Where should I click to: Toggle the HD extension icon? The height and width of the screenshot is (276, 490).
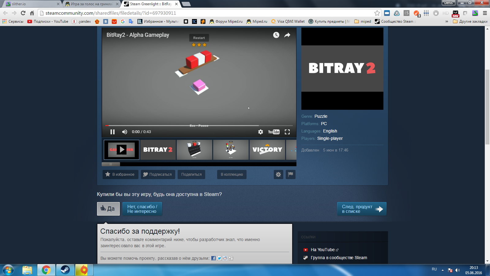tap(446, 13)
